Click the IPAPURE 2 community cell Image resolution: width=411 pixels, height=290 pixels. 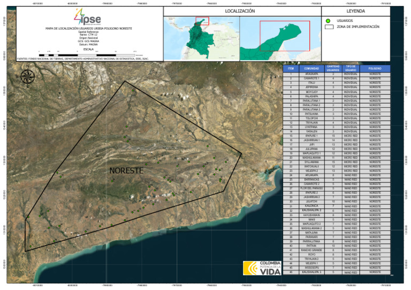311,193
